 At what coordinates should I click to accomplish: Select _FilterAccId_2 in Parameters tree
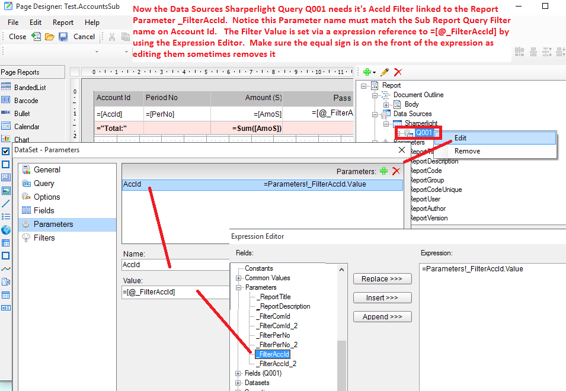click(x=277, y=364)
